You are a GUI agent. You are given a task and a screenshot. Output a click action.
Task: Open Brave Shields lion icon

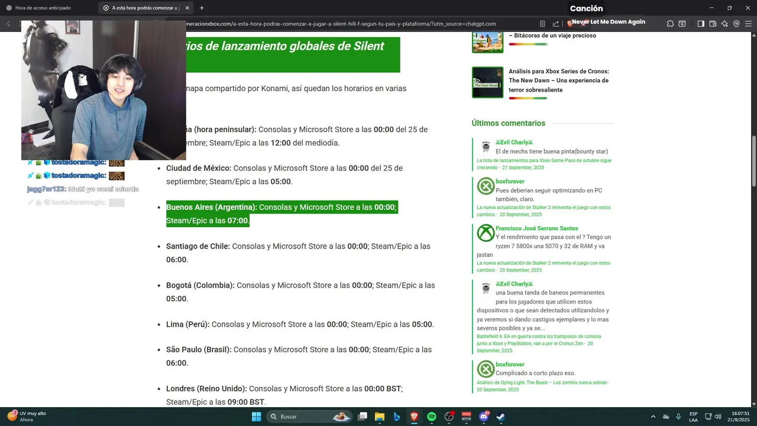pos(570,24)
